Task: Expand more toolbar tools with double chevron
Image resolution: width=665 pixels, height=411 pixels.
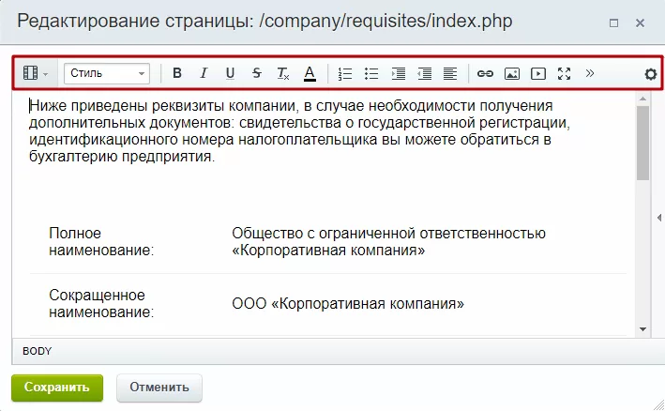Action: [x=590, y=73]
